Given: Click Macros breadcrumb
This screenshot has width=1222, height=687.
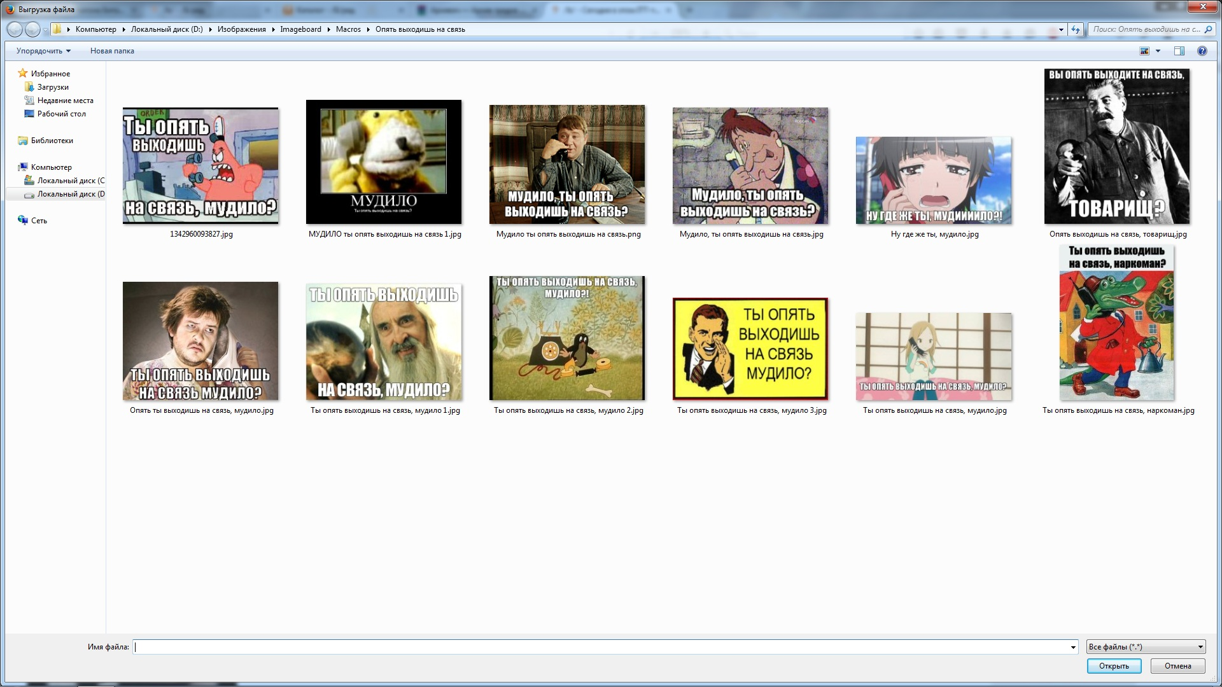Looking at the screenshot, I should tap(348, 29).
